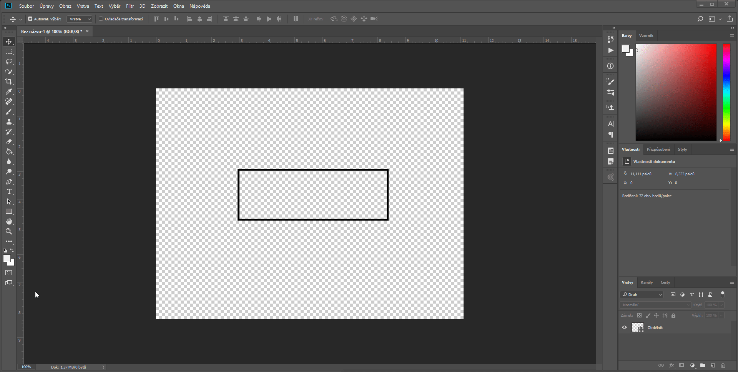Select the Dodge tool

[x=9, y=171]
